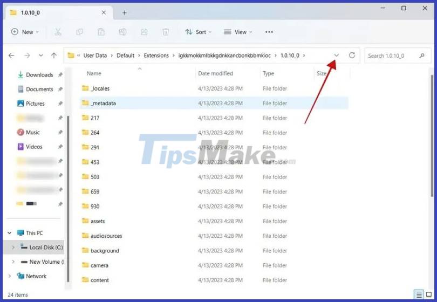Screen dimensions: 437x302
Task: Open the Sort dropdown menu
Action: tap(199, 32)
